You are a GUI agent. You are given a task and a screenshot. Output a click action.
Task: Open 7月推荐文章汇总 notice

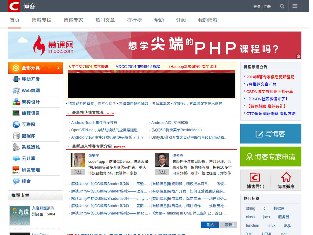(261, 84)
